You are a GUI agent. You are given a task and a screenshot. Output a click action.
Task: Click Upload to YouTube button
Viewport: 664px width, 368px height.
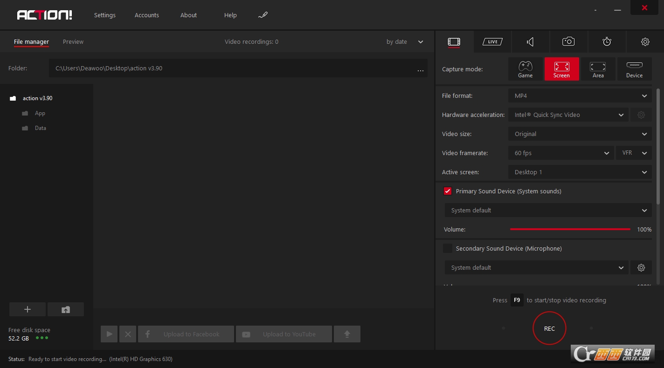click(284, 334)
